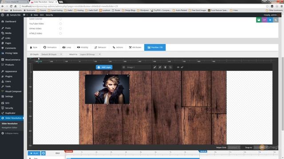Select Solid Colored radio button

tap(60, 19)
